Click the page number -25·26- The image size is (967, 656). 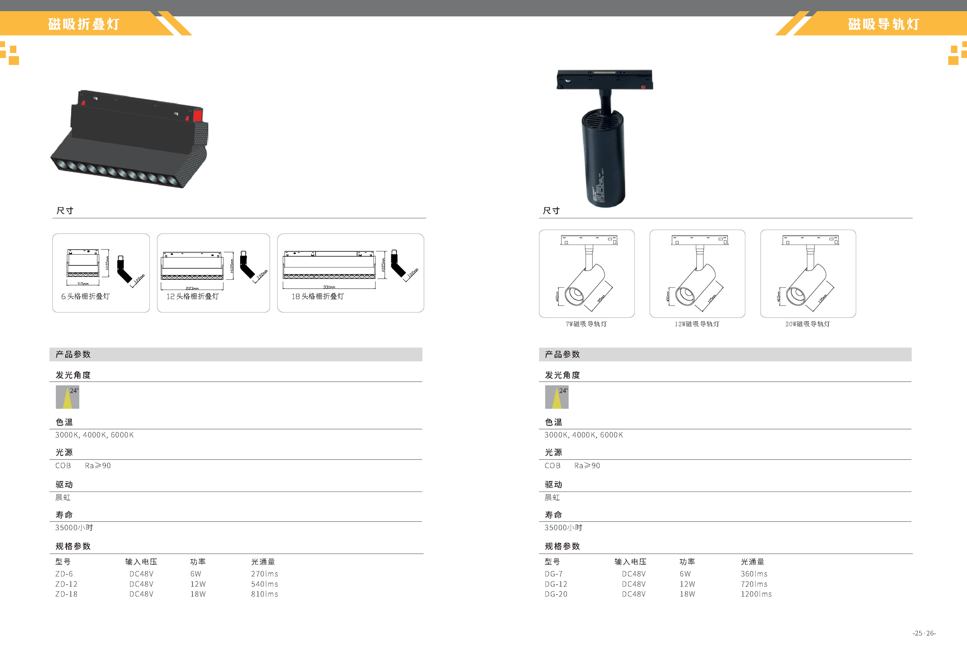[x=924, y=633]
